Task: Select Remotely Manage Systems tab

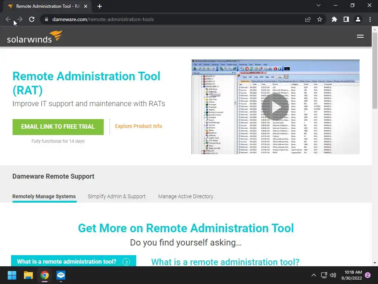Action: (x=44, y=196)
